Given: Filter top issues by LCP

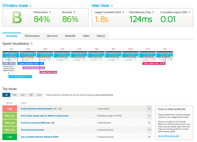Looking at the screenshot, I should click(x=23, y=95).
